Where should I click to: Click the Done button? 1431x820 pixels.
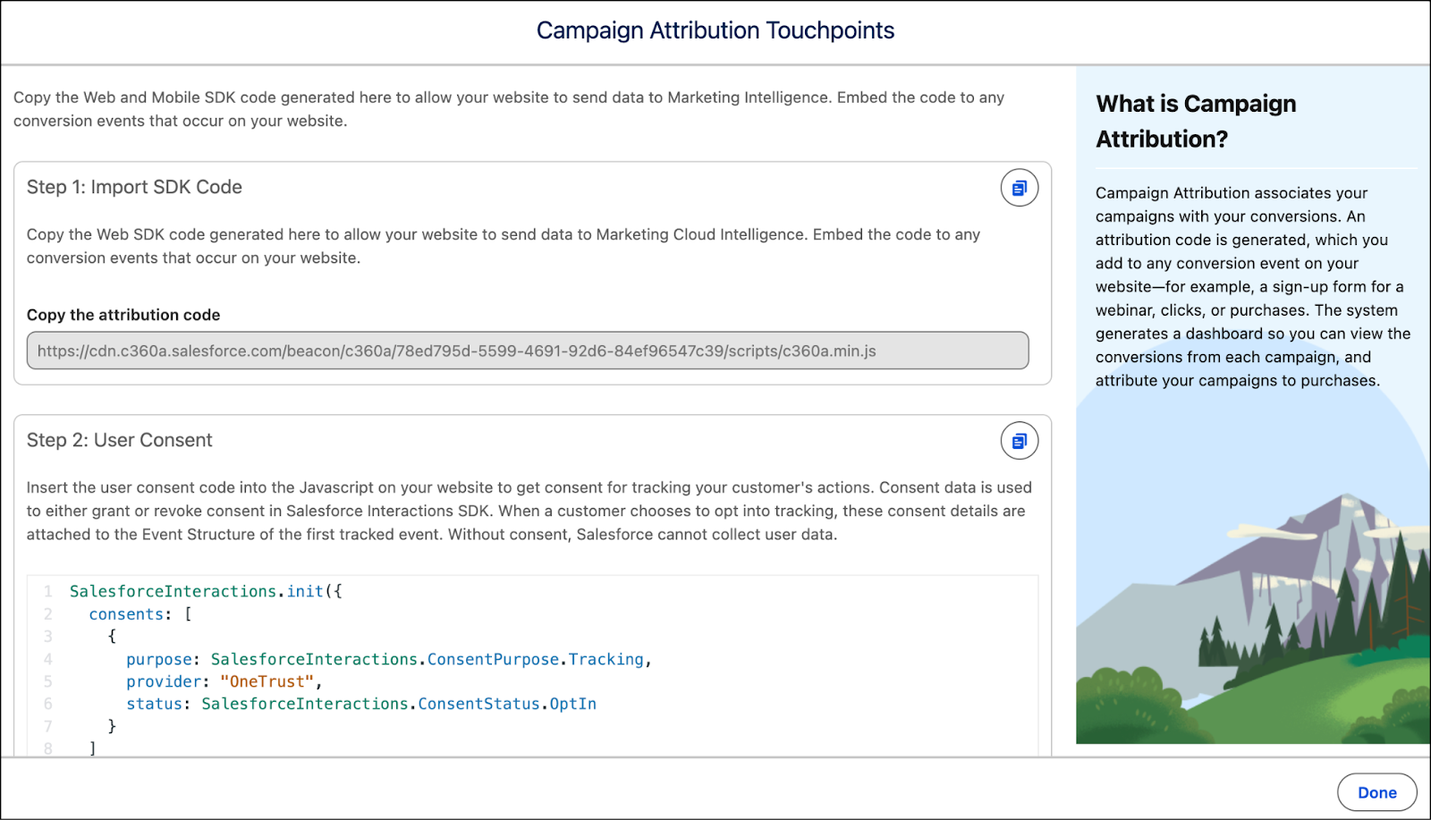pyautogui.click(x=1376, y=791)
